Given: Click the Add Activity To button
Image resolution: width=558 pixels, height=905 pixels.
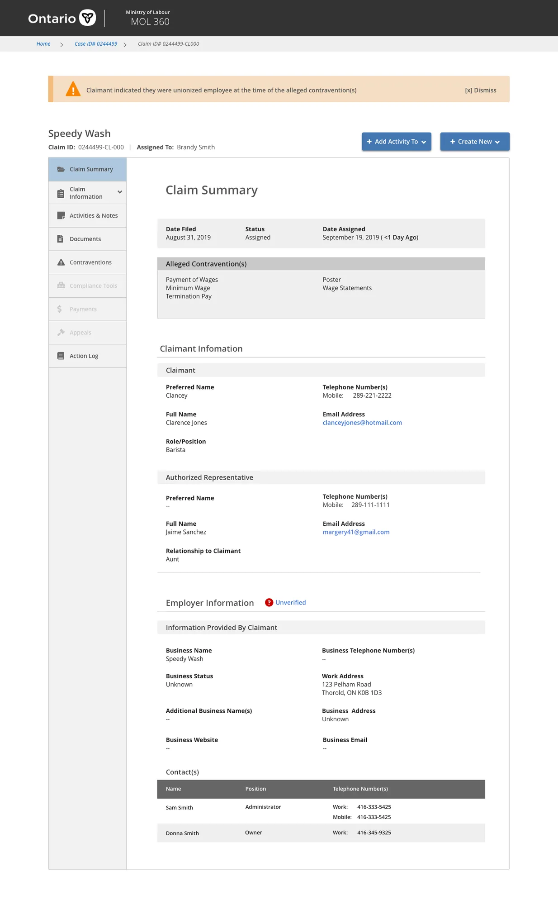Looking at the screenshot, I should pos(397,142).
